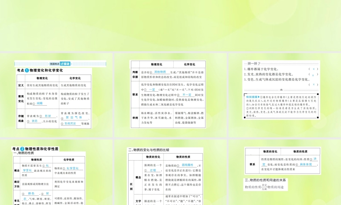This screenshot has height=205, width=341.
Task: Open the slide with 判断依据 table
Action: pyautogui.click(x=170, y=95)
